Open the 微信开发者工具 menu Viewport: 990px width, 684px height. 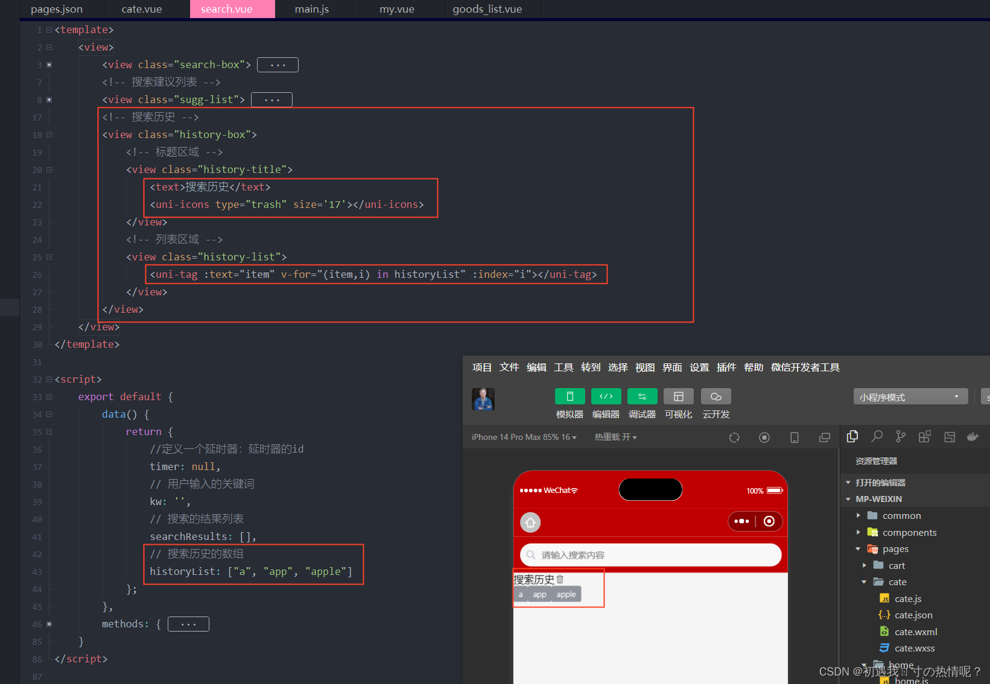[805, 367]
